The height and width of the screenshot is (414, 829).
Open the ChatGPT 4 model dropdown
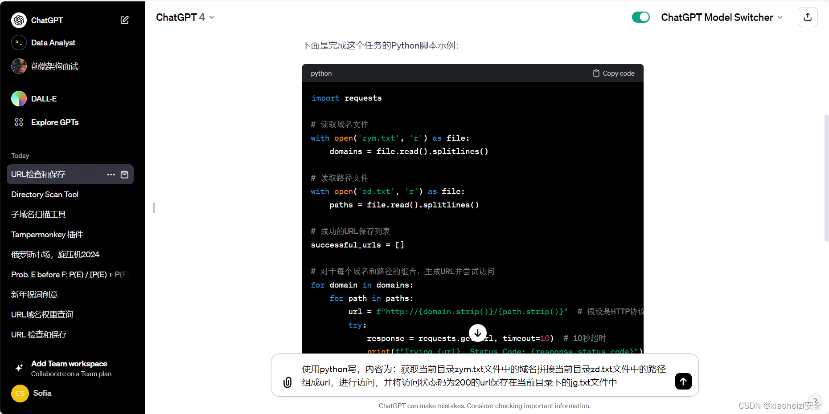(x=185, y=17)
